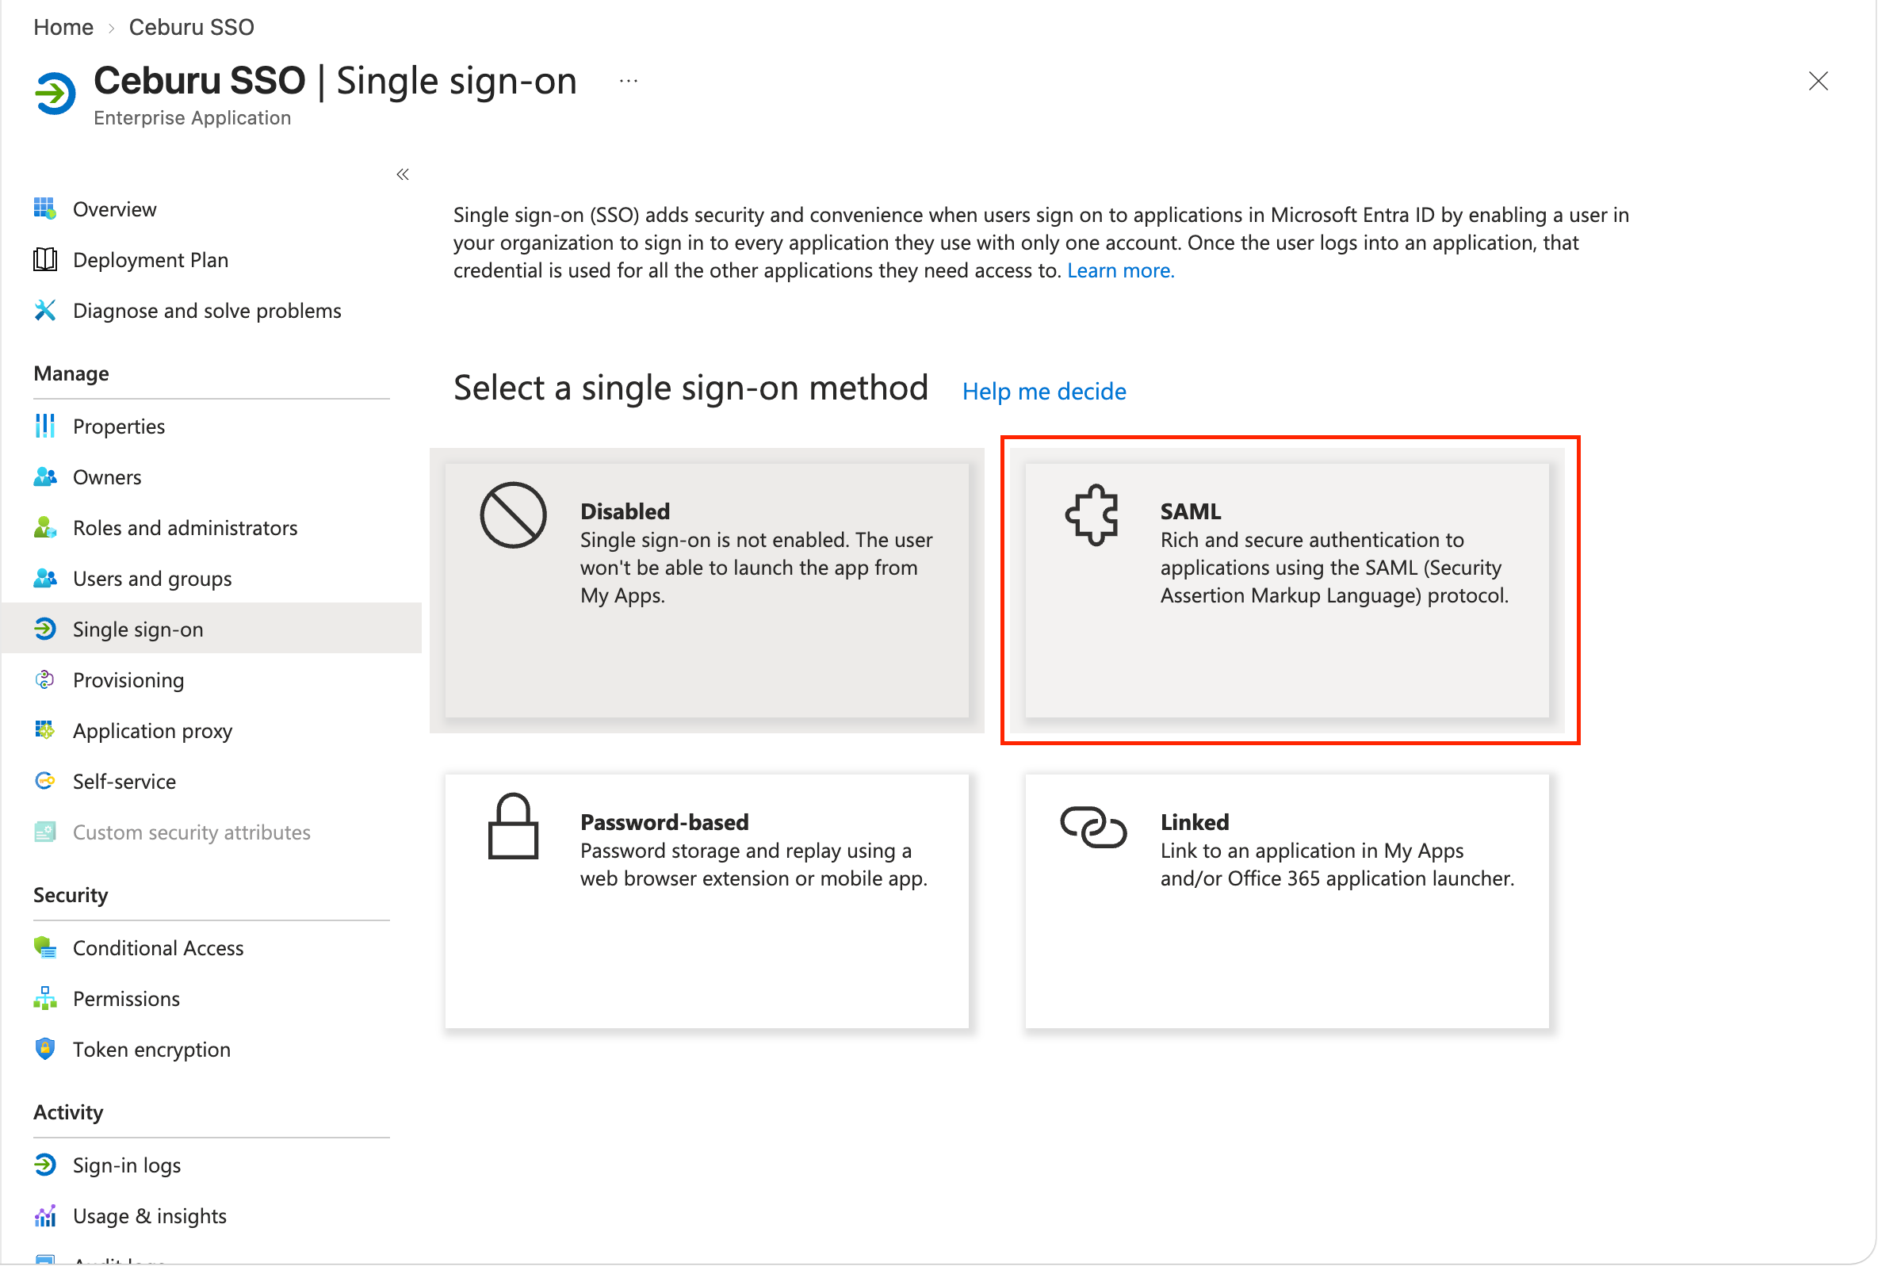Click the Overview grid icon
This screenshot has width=1882, height=1270.
coord(45,209)
